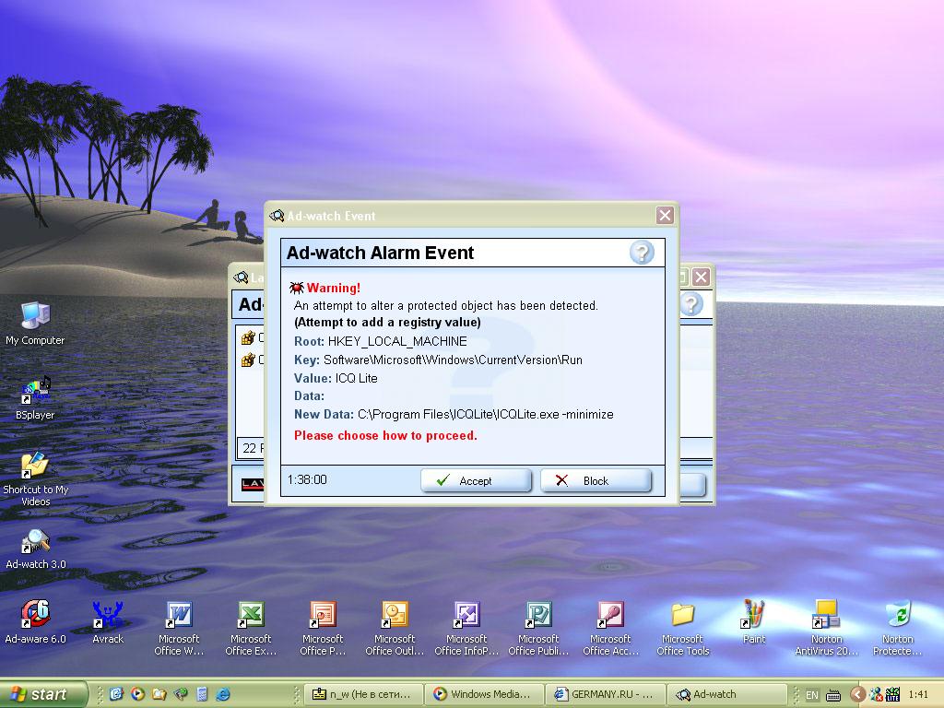Click Accept to allow the registry change

(x=476, y=480)
